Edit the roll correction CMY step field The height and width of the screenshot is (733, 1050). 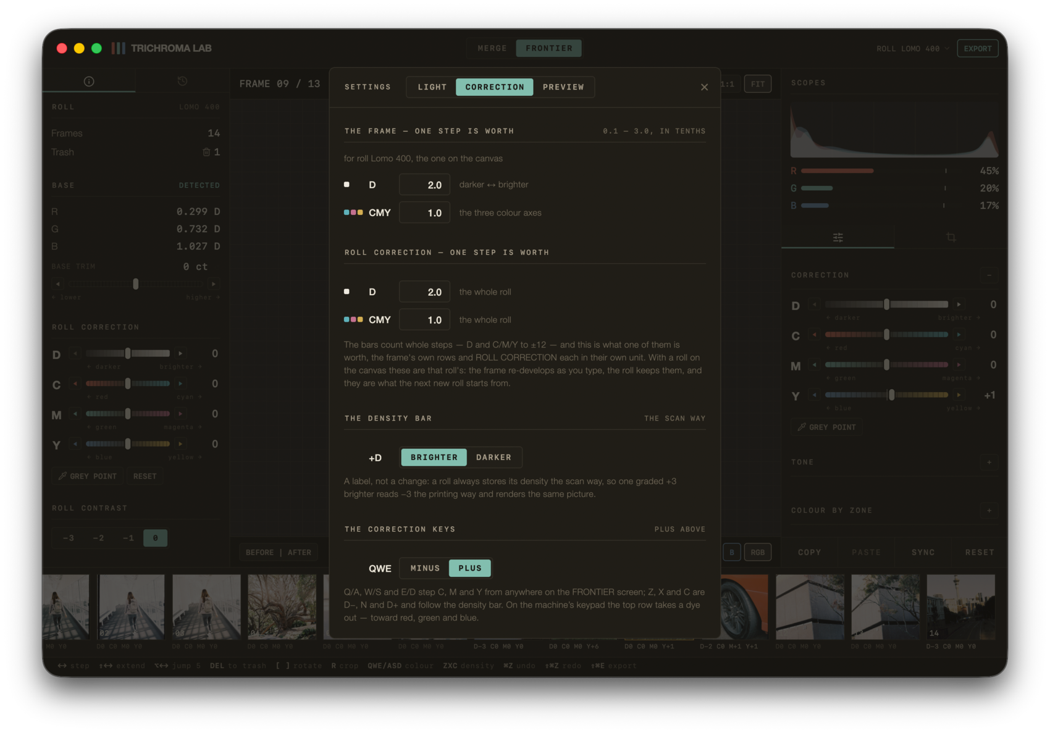pyautogui.click(x=424, y=320)
